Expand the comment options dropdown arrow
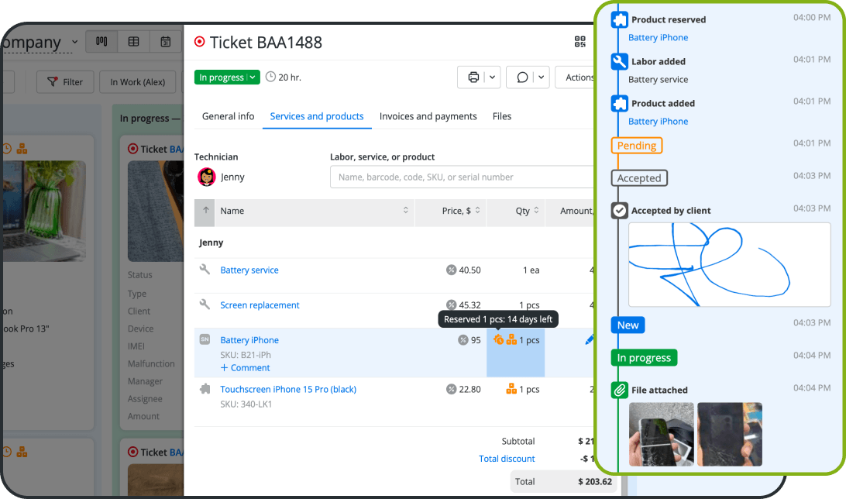This screenshot has width=846, height=499. point(542,77)
